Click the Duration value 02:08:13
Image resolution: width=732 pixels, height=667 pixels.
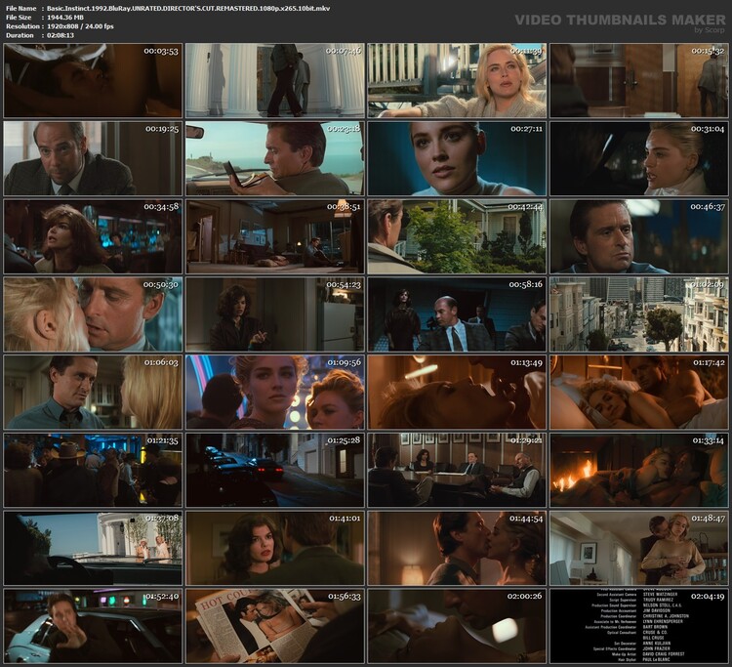[65, 34]
